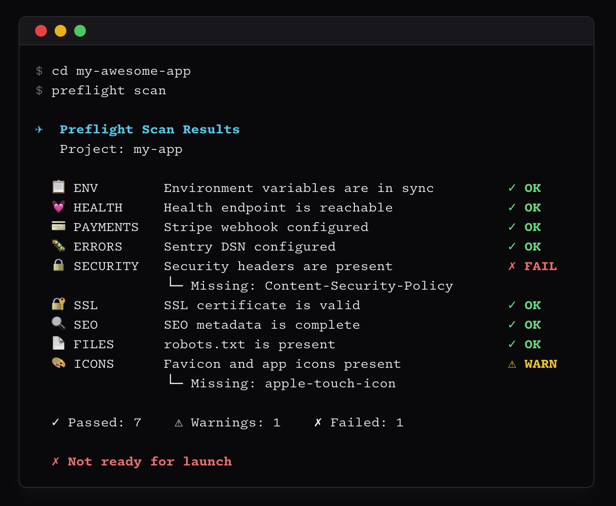Viewport: 616px width, 506px height.
Task: Select the bug icon beside ERRORS
Action: [59, 246]
